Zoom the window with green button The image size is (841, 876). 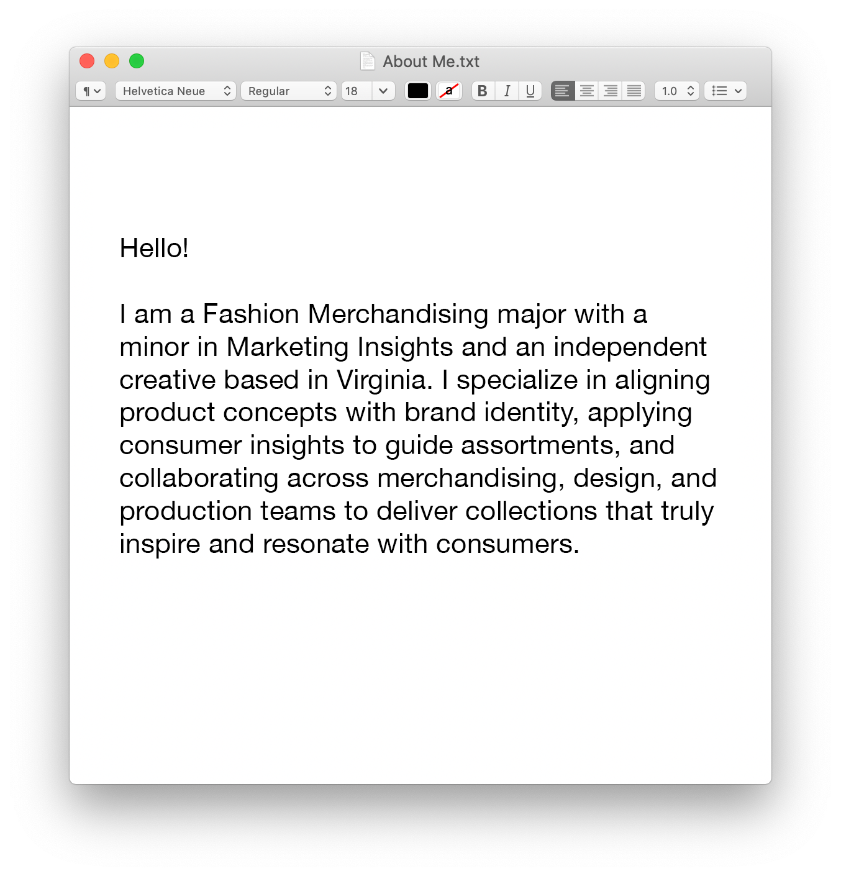tap(137, 61)
